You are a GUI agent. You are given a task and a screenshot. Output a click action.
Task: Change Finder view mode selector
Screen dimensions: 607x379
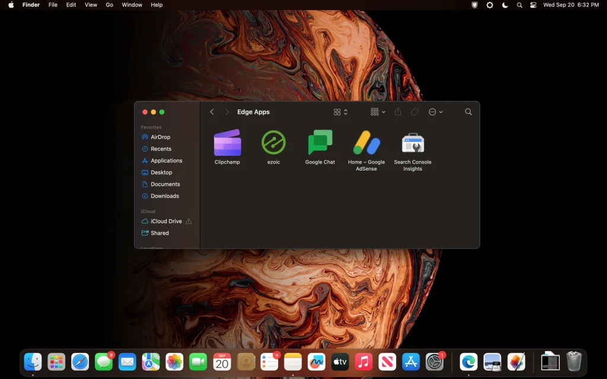click(x=341, y=112)
